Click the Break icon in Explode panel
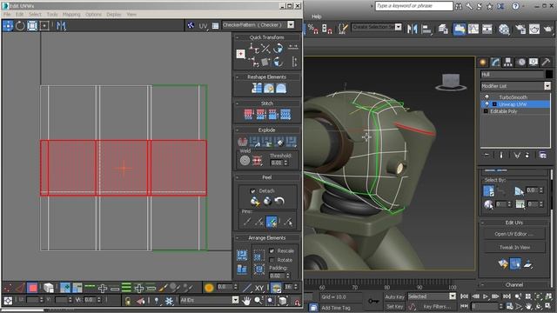557x313 pixels. tap(243, 142)
